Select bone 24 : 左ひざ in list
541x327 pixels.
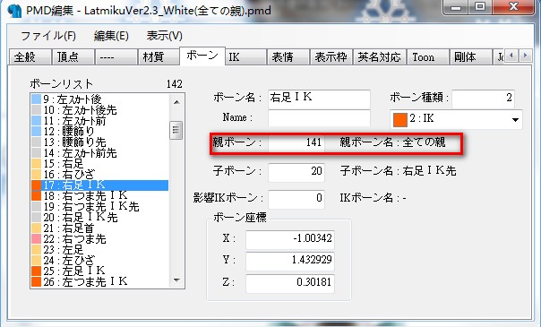click(100, 260)
